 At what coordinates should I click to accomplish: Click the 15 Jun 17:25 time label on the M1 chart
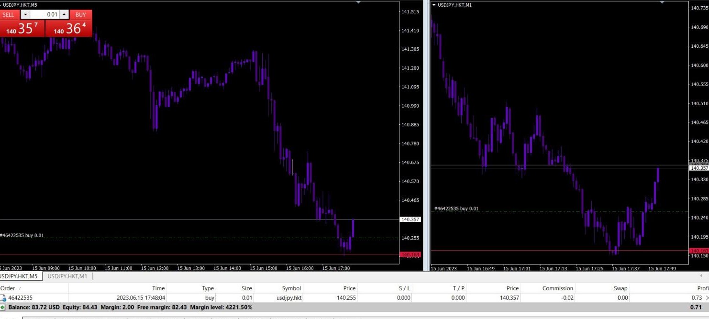(589, 268)
